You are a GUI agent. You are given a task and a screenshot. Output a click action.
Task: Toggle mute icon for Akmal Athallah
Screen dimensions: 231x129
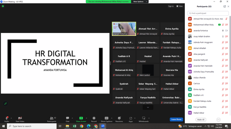coord(223,48)
